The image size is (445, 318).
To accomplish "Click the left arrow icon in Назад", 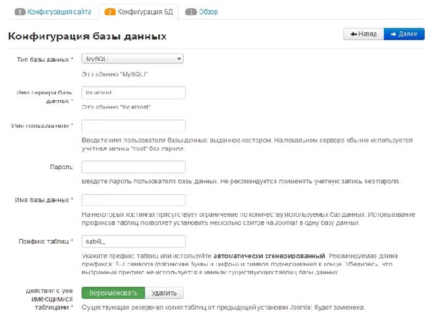I will click(351, 34).
